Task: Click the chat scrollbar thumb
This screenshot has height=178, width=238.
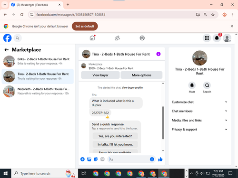Action: pyautogui.click(x=163, y=123)
